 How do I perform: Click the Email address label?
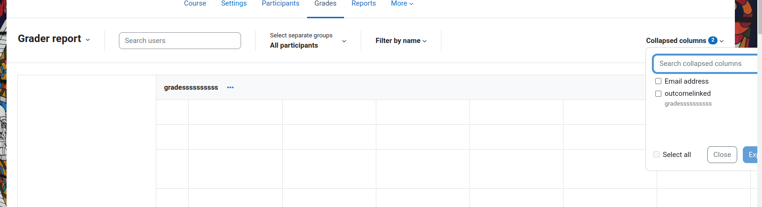click(686, 81)
